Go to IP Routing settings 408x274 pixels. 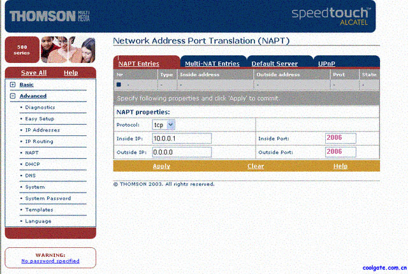[39, 141]
